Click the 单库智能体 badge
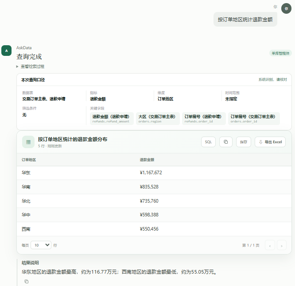This screenshot has height=286, width=295. [280, 53]
